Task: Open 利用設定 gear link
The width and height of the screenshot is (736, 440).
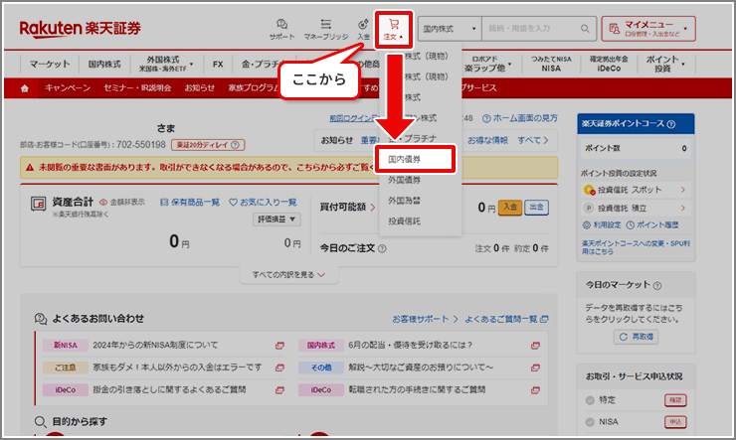Action: 602,224
